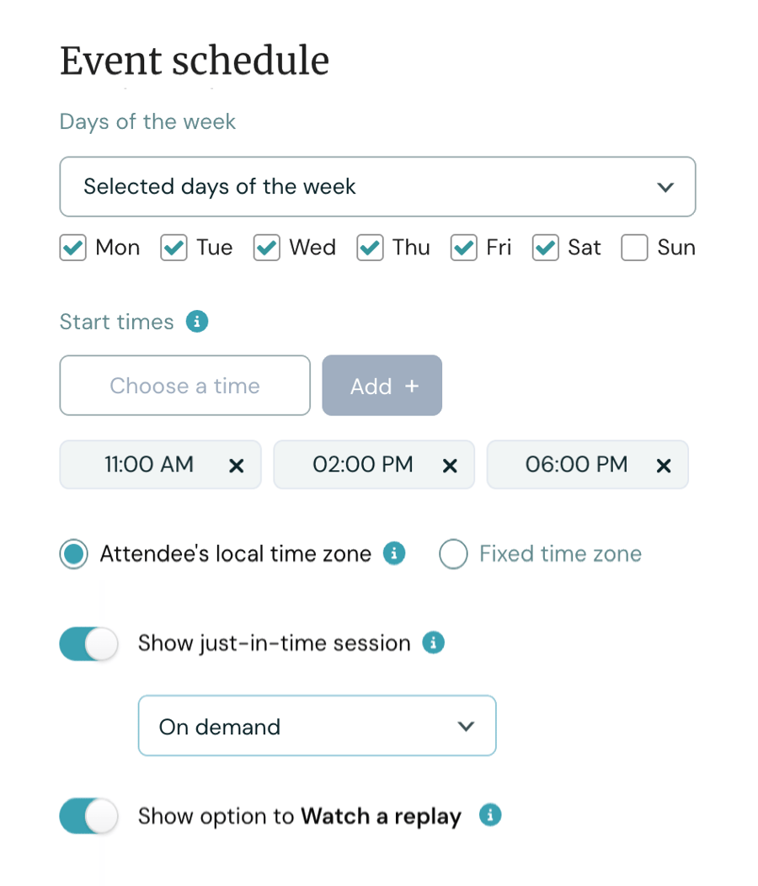Open the On demand dropdown
This screenshot has height=886, width=758.
(317, 725)
